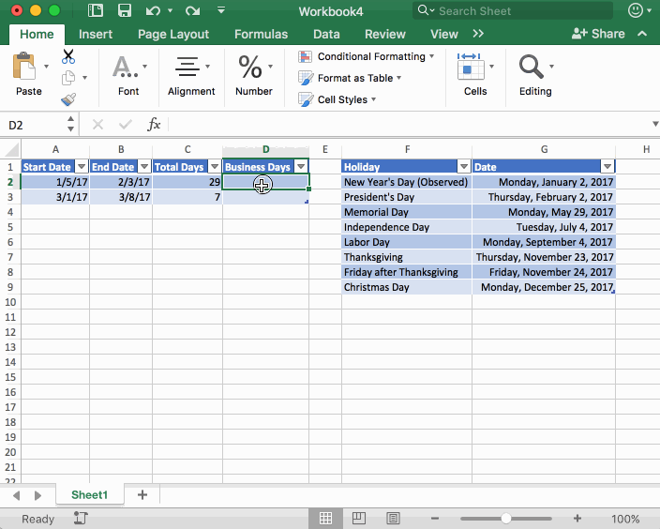
Task: Click the Cut scissors icon
Action: [68, 56]
